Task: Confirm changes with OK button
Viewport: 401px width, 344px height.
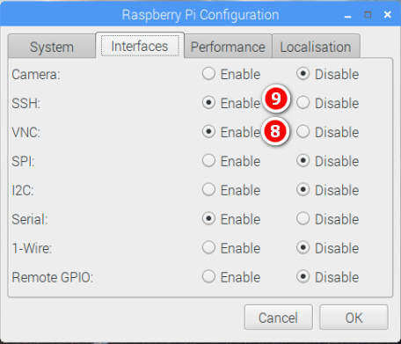Action: [x=354, y=318]
